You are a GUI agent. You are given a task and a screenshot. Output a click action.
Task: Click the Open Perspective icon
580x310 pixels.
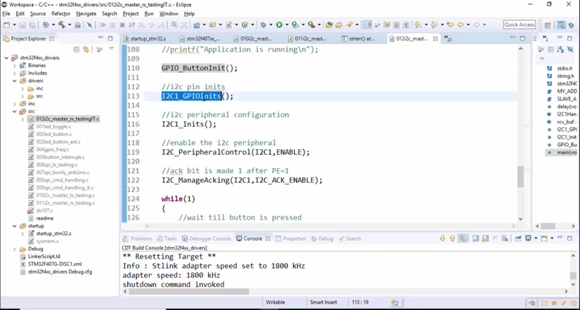(x=548, y=25)
